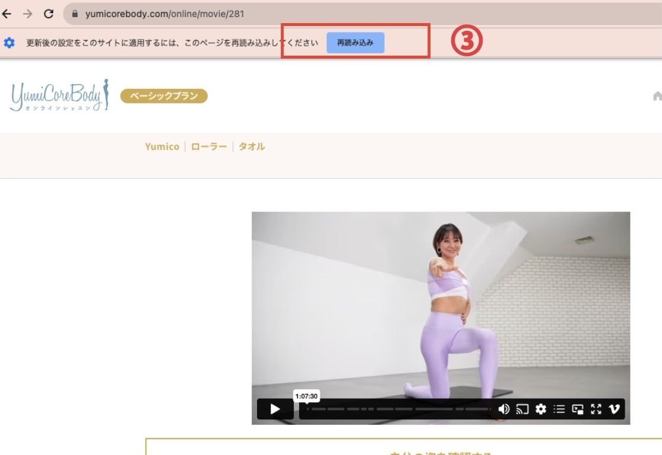Cast the video using the Chromecast icon
662x455 pixels.
click(522, 409)
